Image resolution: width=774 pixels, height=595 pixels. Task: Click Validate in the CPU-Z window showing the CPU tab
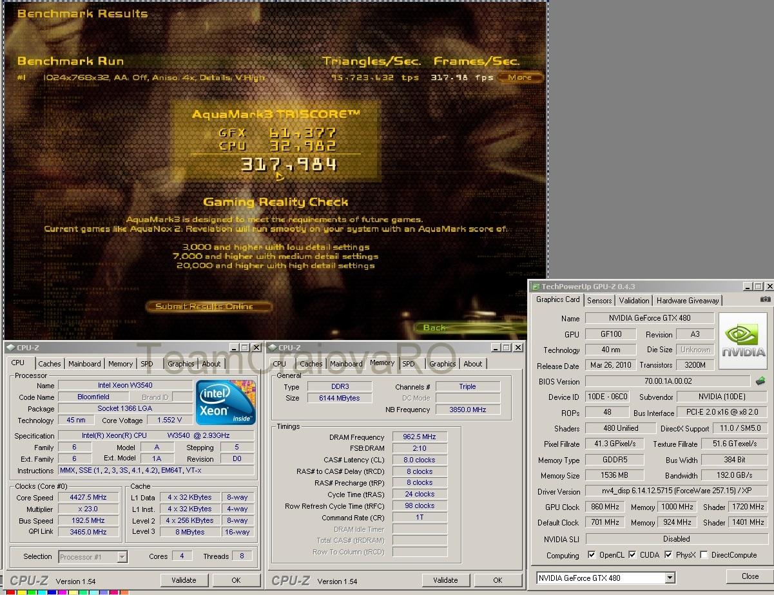click(x=184, y=580)
